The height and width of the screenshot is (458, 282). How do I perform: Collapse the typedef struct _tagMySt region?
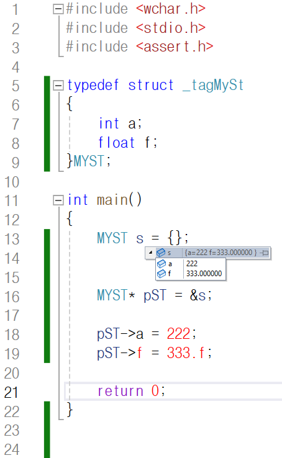[58, 86]
